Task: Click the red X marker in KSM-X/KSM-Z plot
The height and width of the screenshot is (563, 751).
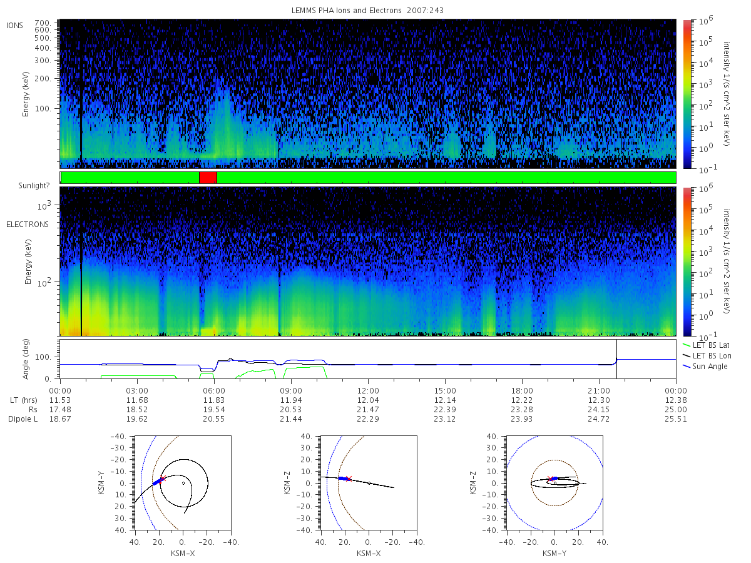Action: pos(349,479)
